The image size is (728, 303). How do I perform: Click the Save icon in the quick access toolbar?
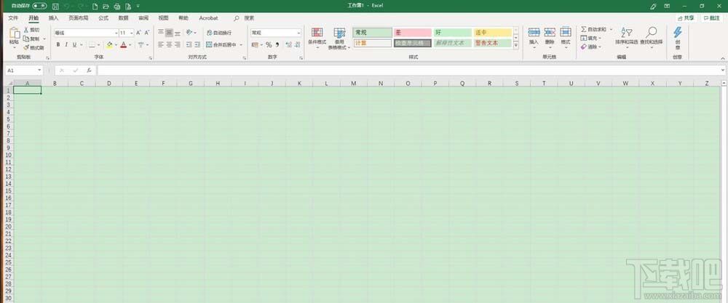pos(55,6)
